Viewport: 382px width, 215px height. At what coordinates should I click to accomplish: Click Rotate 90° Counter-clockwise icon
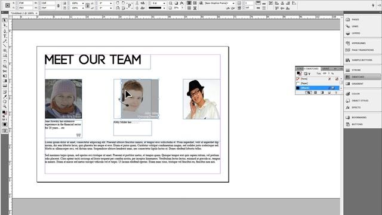124,3
